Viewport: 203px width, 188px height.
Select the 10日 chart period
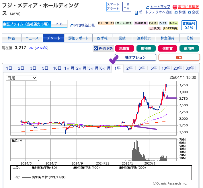coord(57,68)
